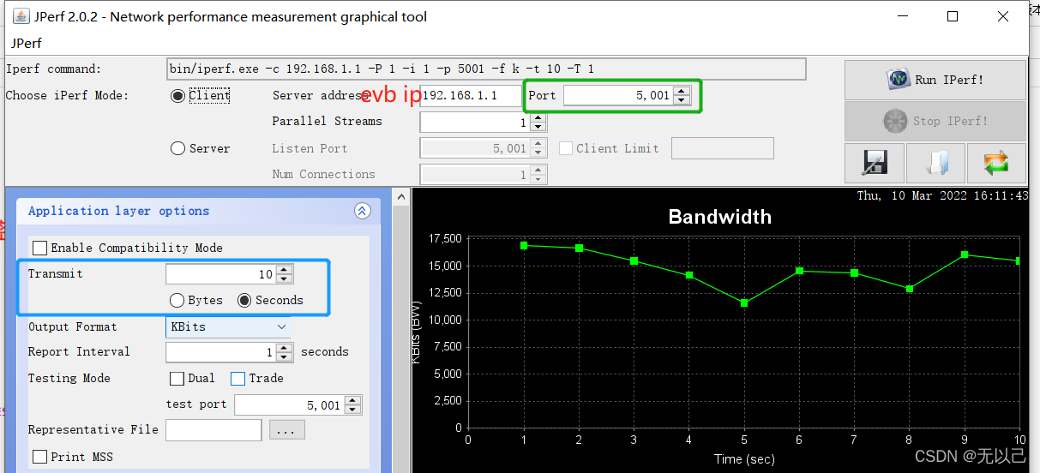The height and width of the screenshot is (473, 1040).
Task: Click the Report Interval field
Action: click(221, 352)
